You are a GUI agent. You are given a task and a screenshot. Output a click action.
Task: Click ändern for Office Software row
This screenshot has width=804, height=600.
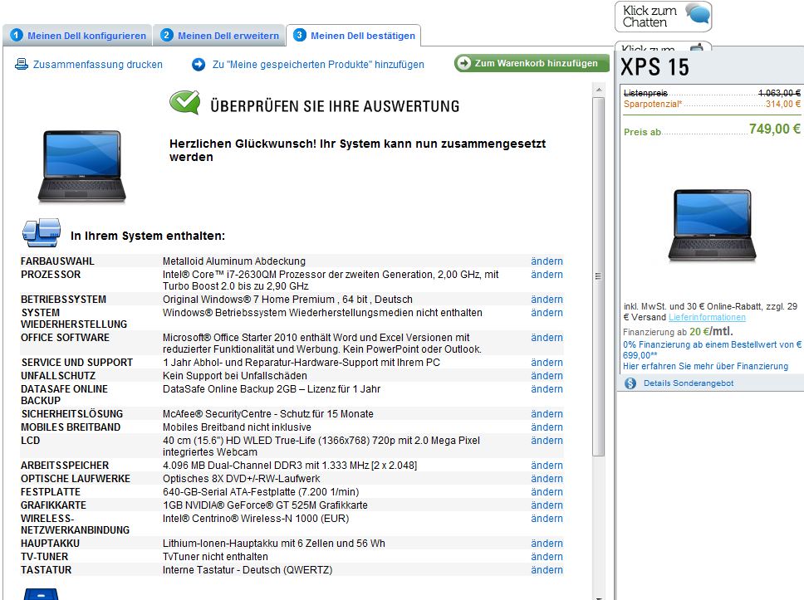[547, 337]
